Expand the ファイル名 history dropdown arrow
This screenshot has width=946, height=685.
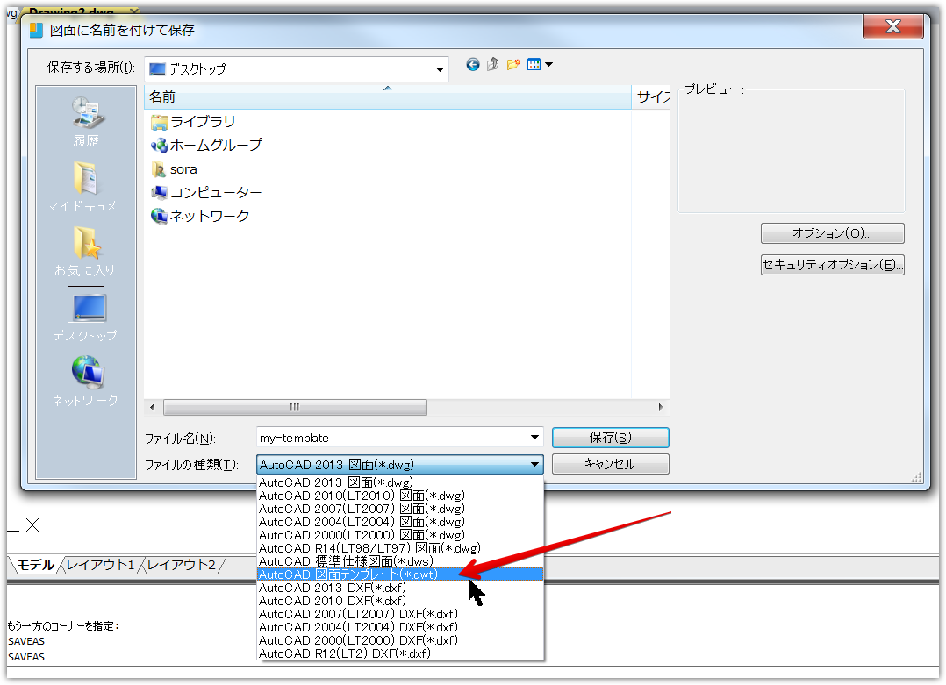[534, 437]
